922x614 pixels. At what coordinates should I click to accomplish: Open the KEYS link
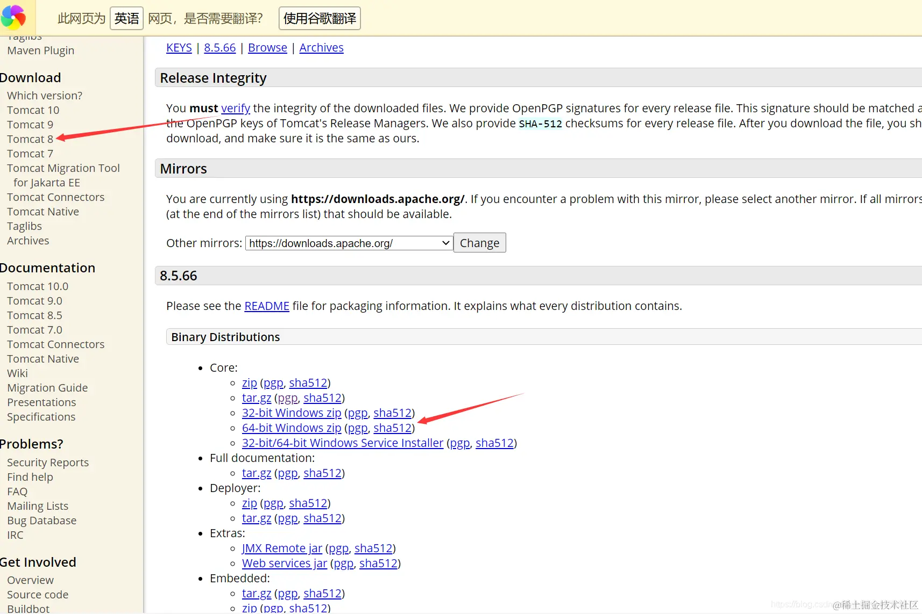(179, 48)
